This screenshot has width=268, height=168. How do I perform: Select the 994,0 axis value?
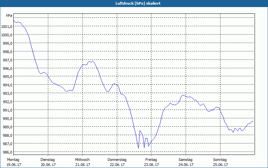tap(7, 85)
